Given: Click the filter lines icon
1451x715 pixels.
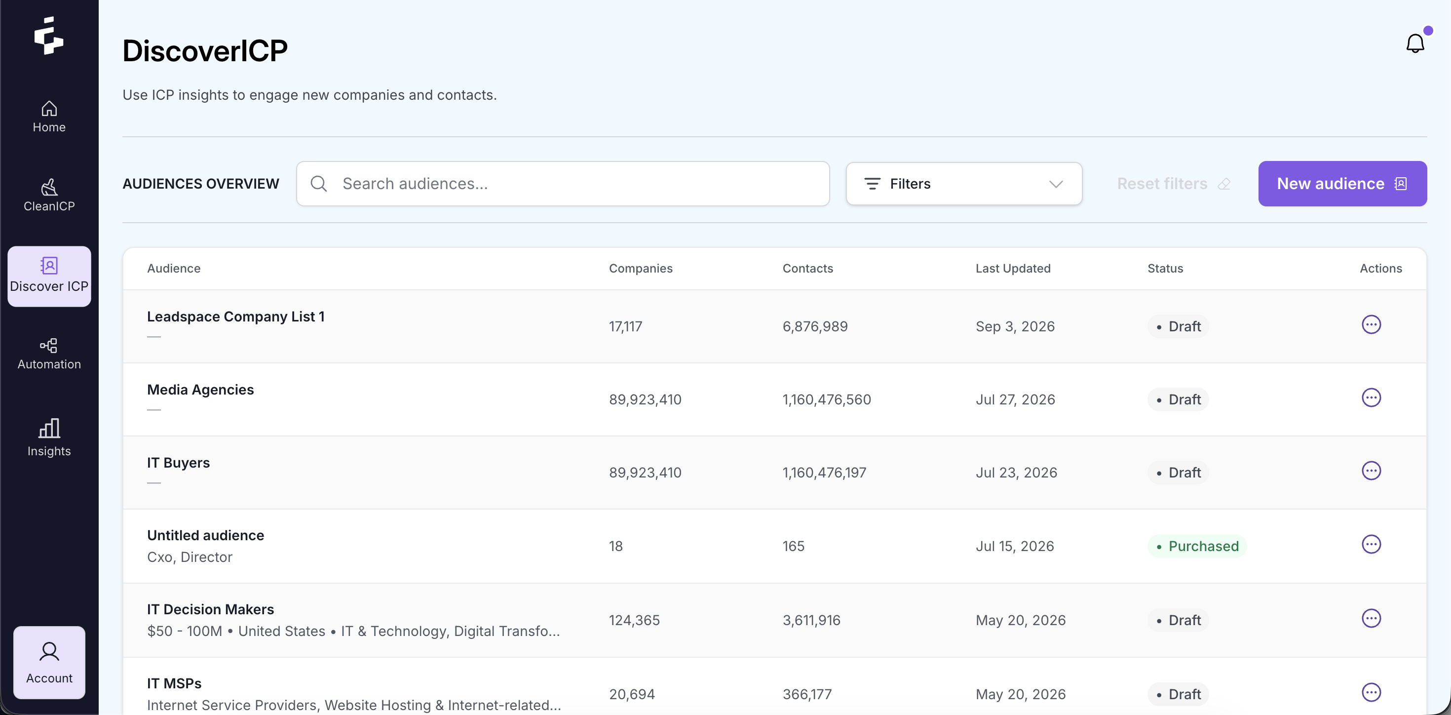Looking at the screenshot, I should [872, 184].
